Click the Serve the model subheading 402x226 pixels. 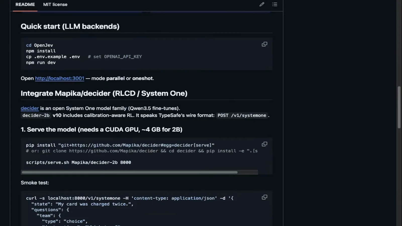(x=102, y=130)
